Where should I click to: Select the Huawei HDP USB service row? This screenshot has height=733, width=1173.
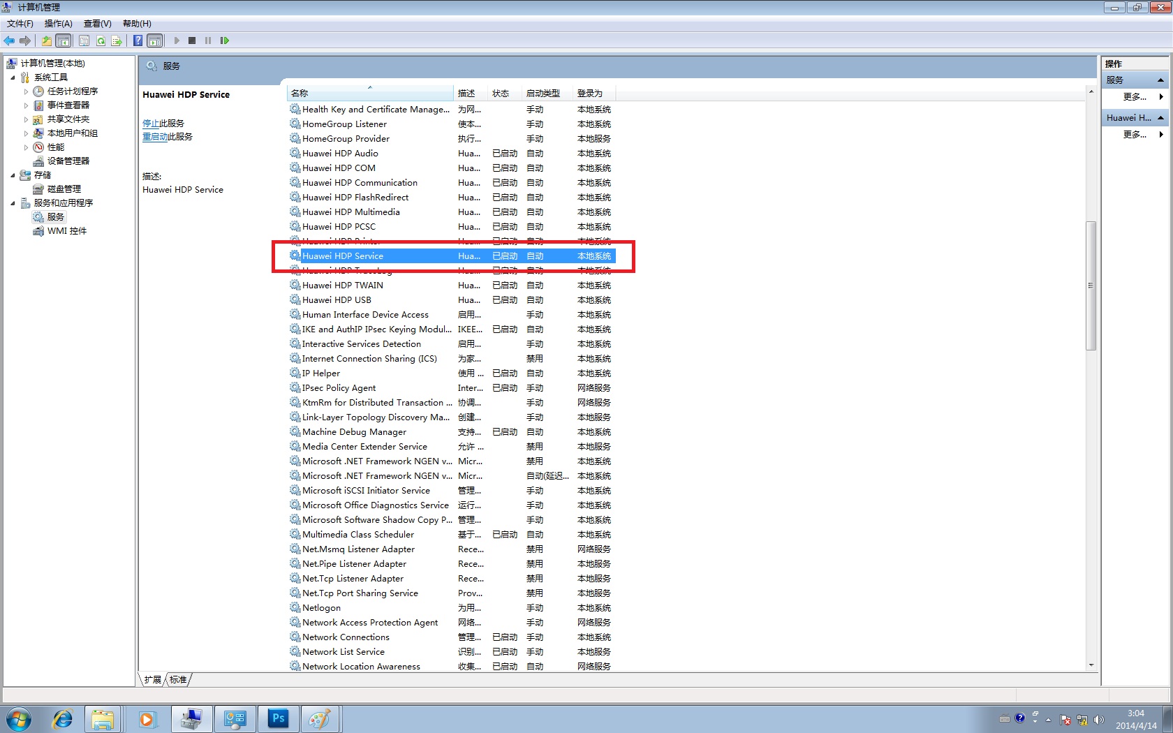[452, 299]
